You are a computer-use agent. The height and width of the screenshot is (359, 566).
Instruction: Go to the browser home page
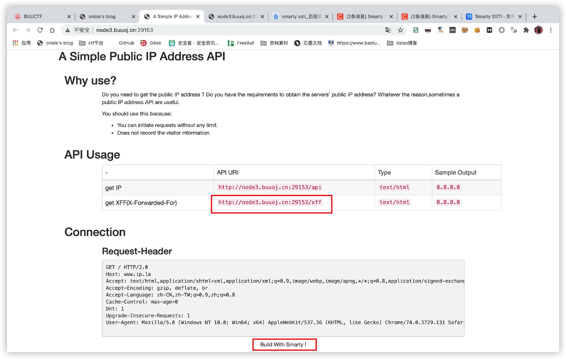click(x=52, y=30)
